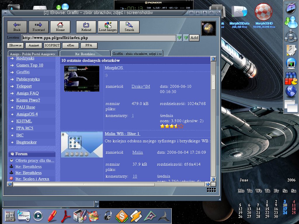Open Teleport sidebar link
Screen dimensions: 299x224
(x=24, y=86)
